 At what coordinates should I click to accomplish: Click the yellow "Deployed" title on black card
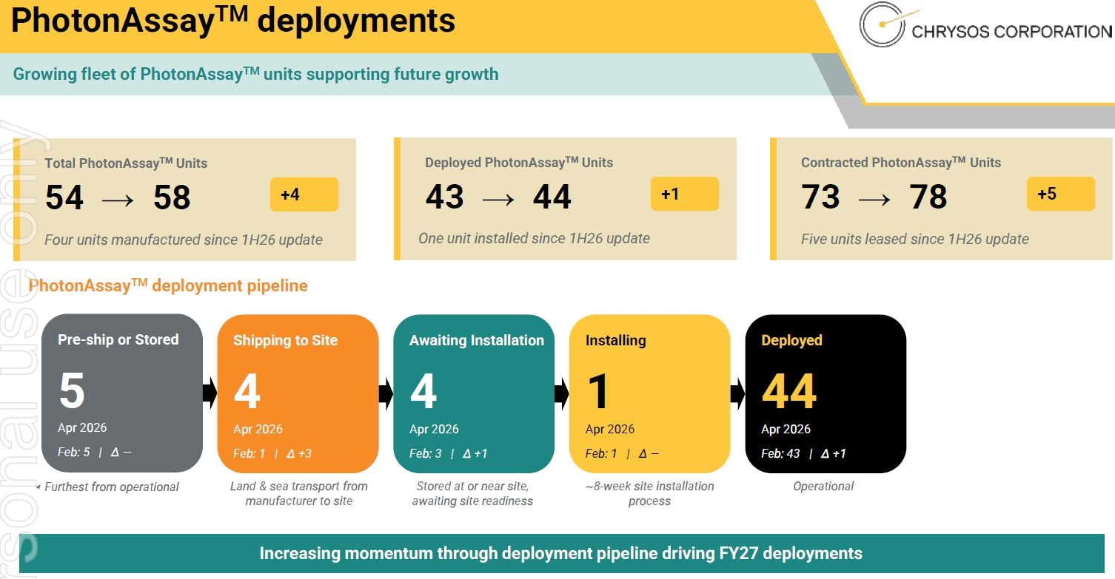click(x=792, y=340)
